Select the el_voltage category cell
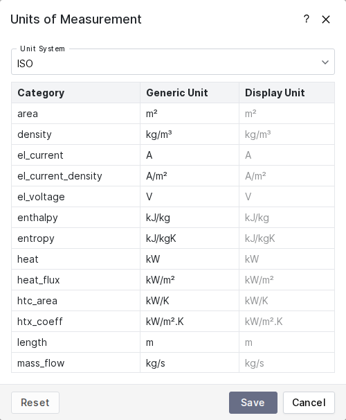 [75, 197]
